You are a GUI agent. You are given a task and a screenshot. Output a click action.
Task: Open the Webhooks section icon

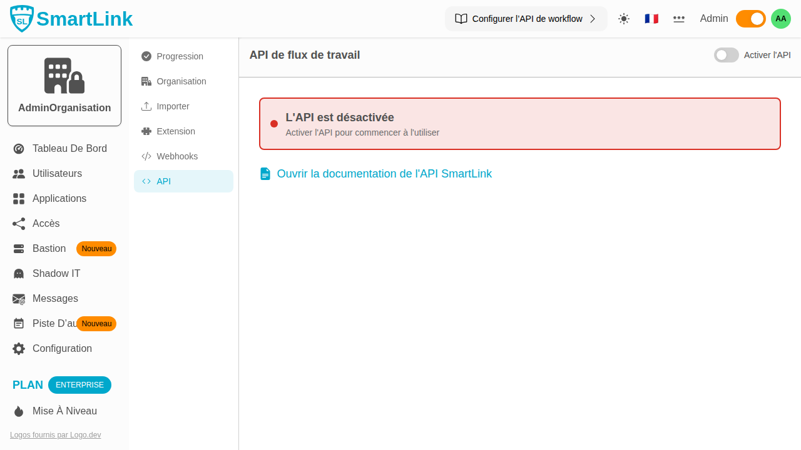click(146, 156)
